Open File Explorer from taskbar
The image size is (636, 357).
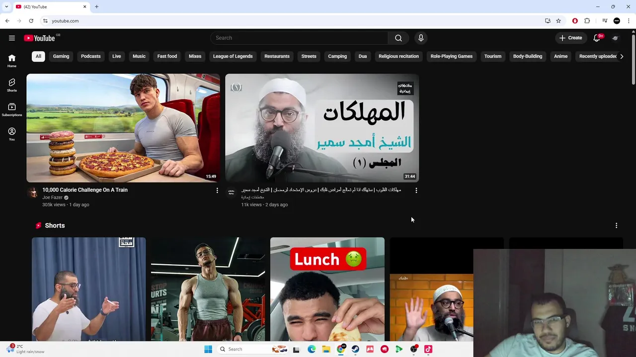[326, 349]
